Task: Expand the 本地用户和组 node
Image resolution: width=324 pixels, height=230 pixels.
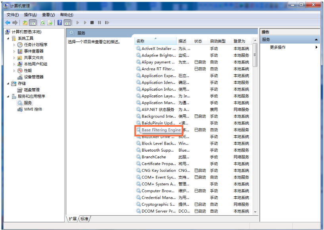Action: (14, 64)
